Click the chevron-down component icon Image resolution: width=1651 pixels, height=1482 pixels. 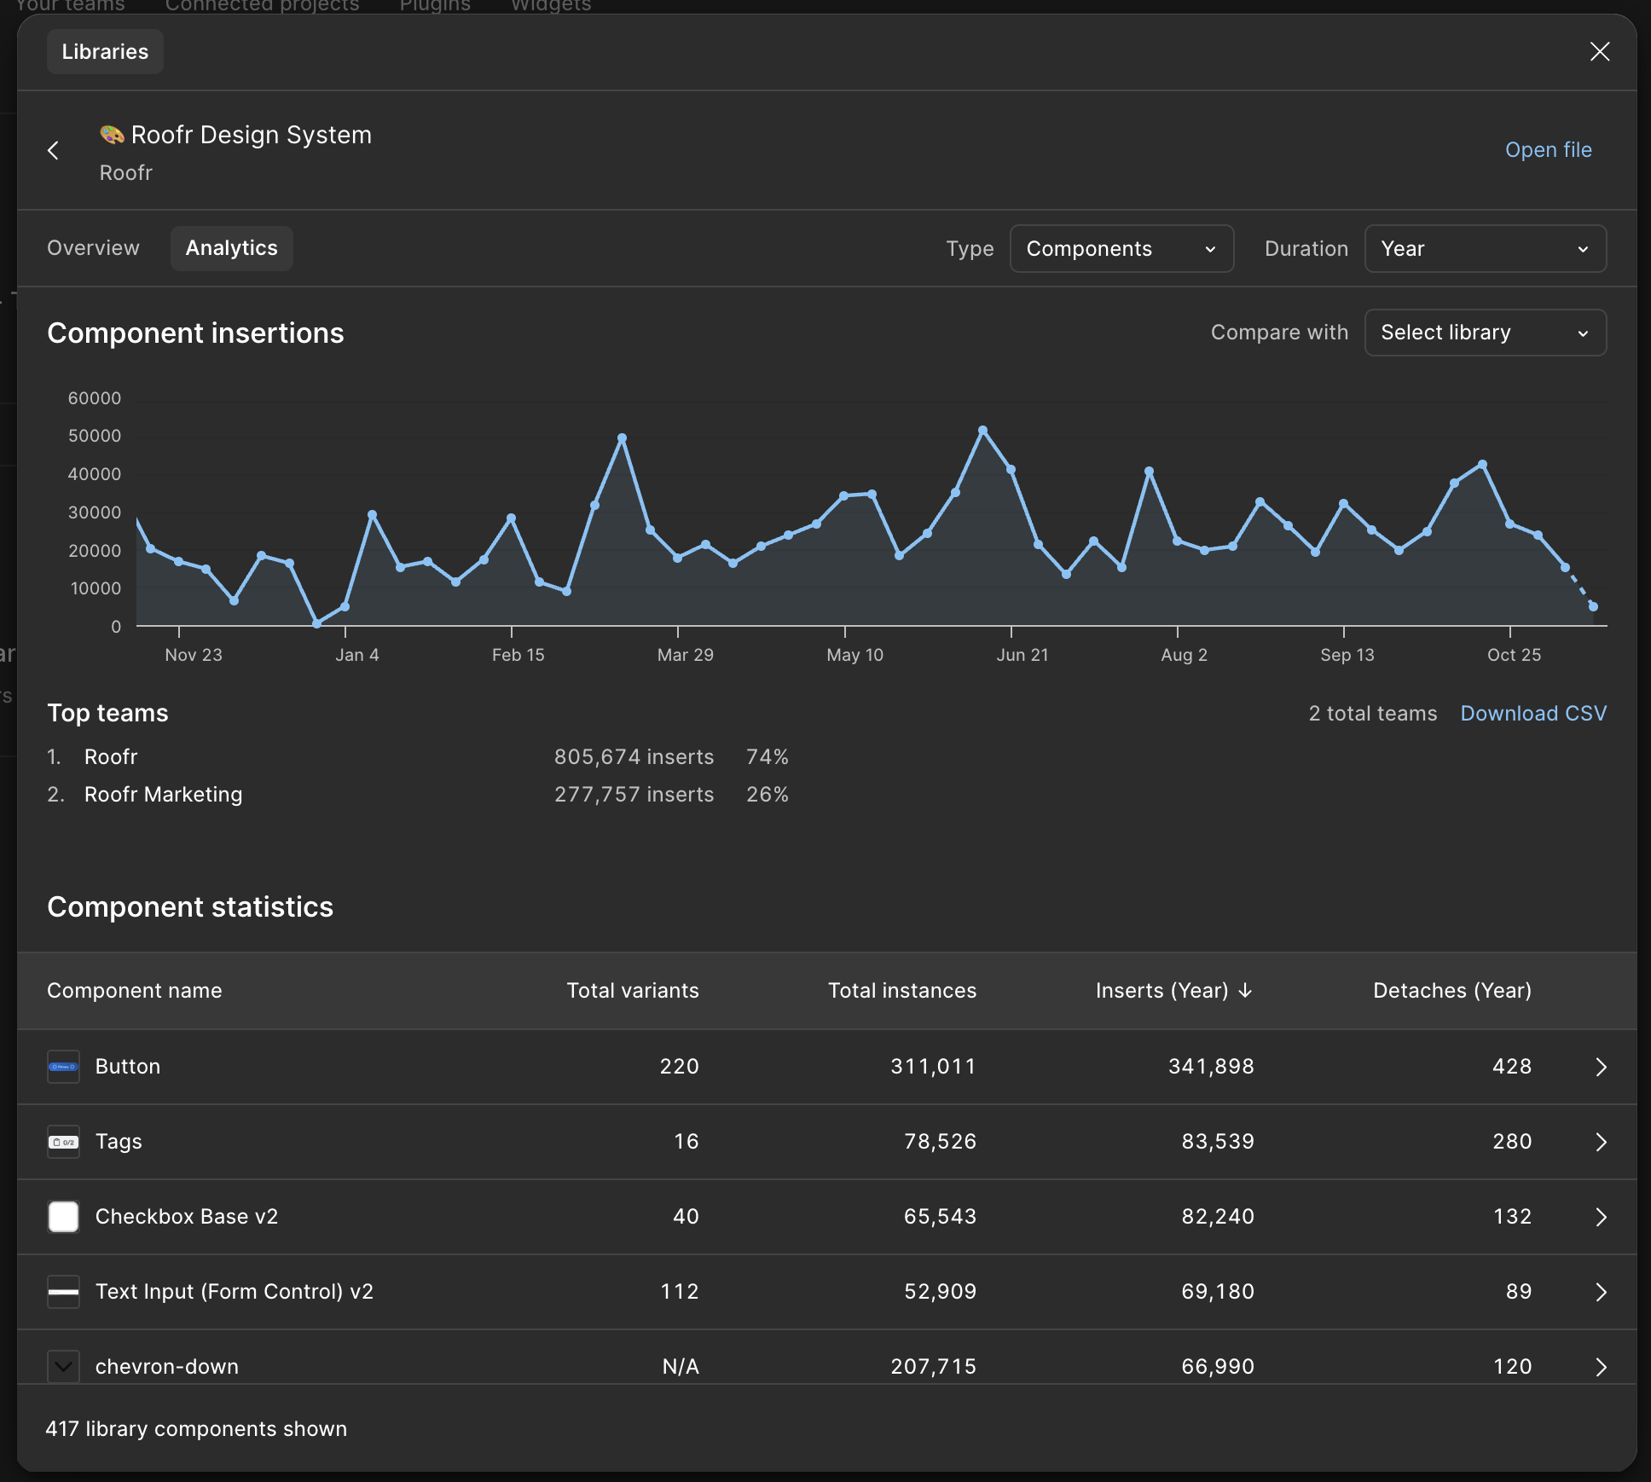[63, 1366]
